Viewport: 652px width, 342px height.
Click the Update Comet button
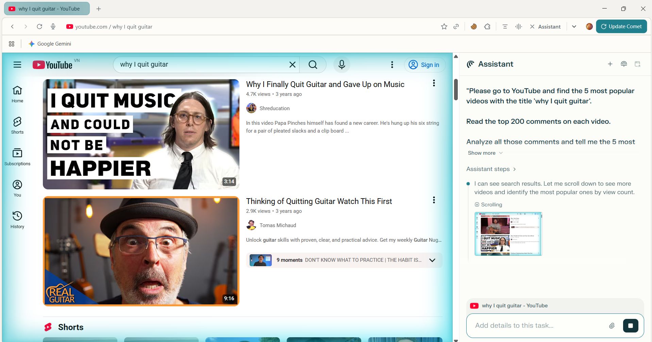coord(621,27)
